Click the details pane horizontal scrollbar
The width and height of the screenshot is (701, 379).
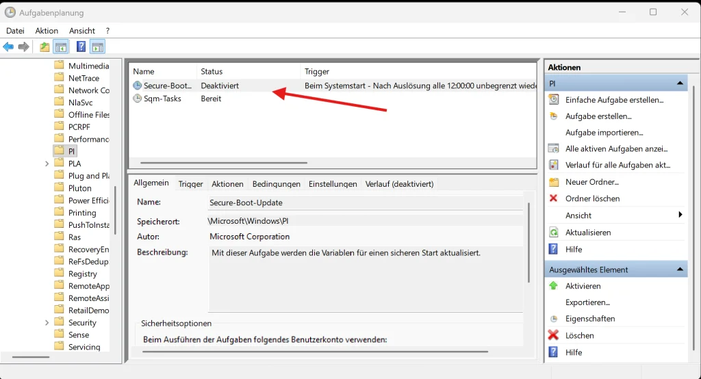315,352
